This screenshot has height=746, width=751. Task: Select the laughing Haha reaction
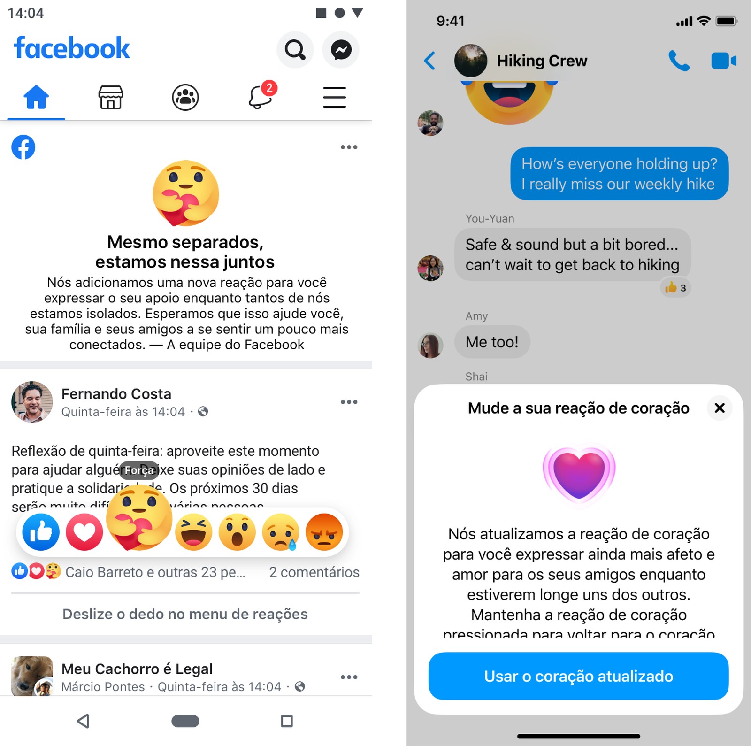pyautogui.click(x=193, y=532)
